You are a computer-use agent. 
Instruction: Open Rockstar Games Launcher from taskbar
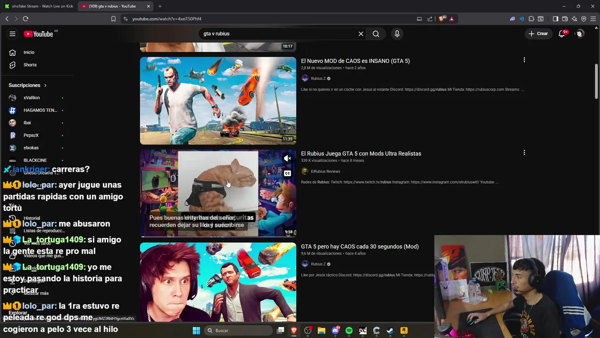404,330
